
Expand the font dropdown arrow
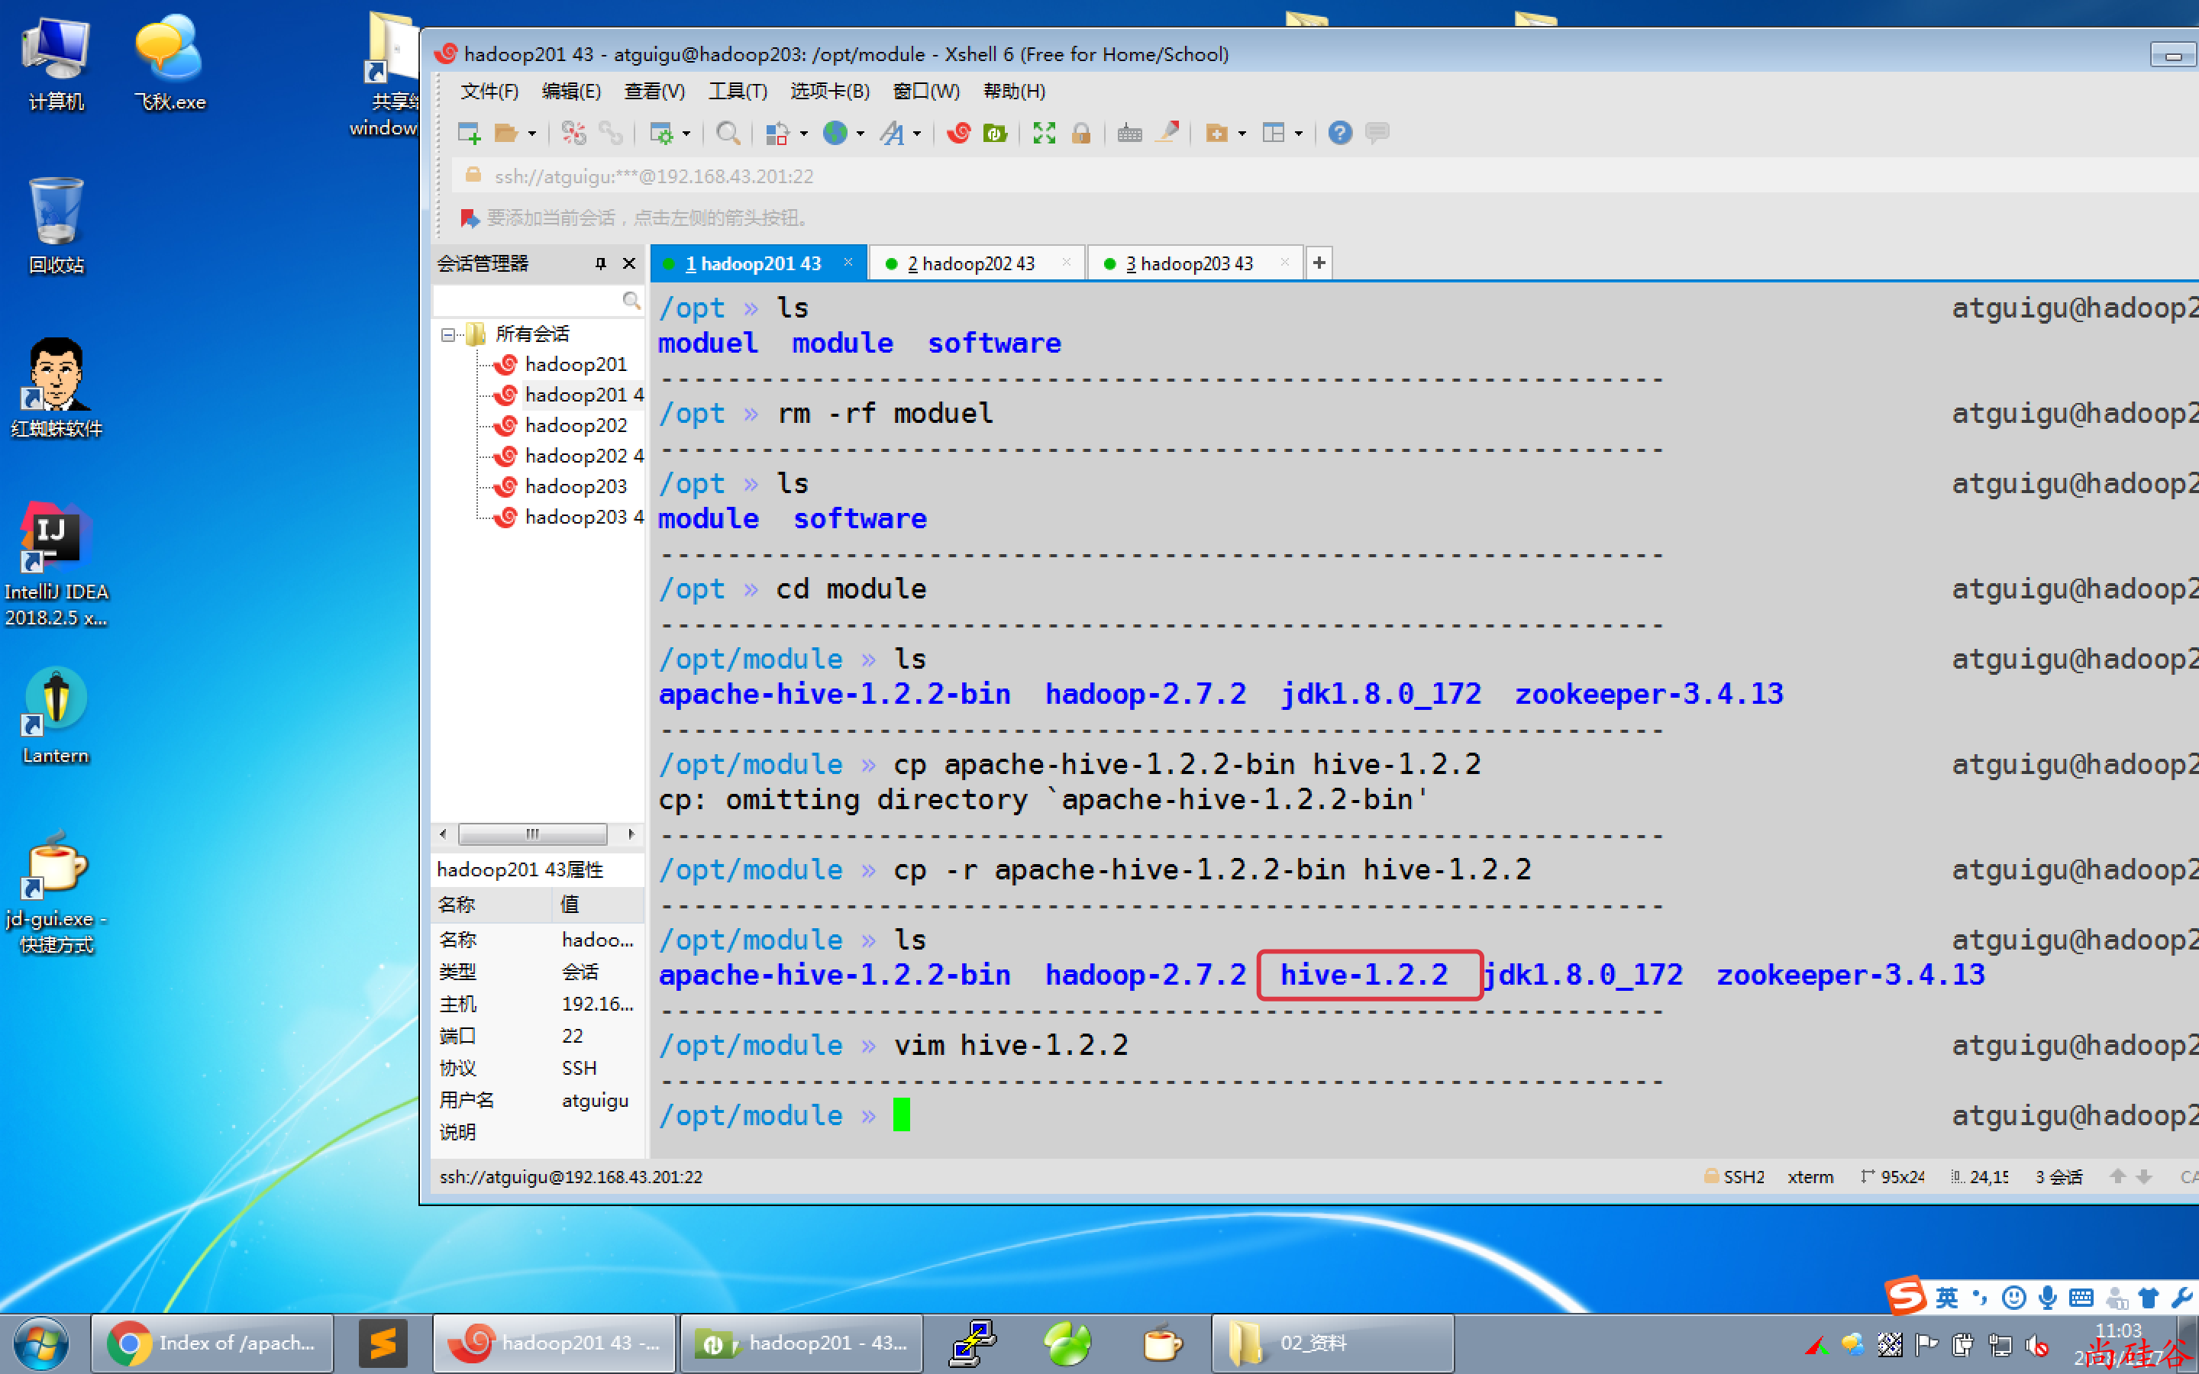click(917, 134)
